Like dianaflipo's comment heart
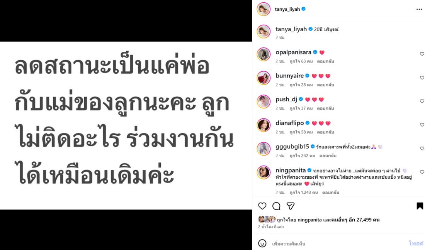 [x=422, y=125]
